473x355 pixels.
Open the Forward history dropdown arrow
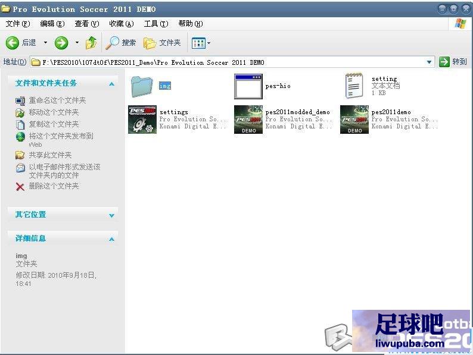(77, 43)
